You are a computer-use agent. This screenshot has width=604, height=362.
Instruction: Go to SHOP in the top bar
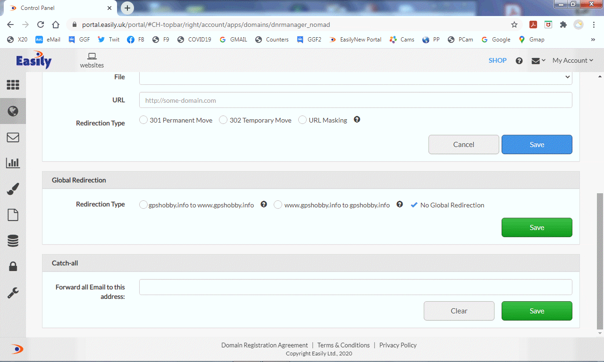497,60
